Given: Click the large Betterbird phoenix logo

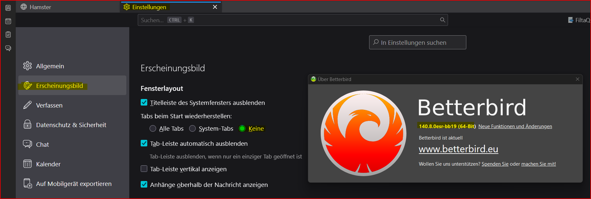Looking at the screenshot, I should pos(364,133).
